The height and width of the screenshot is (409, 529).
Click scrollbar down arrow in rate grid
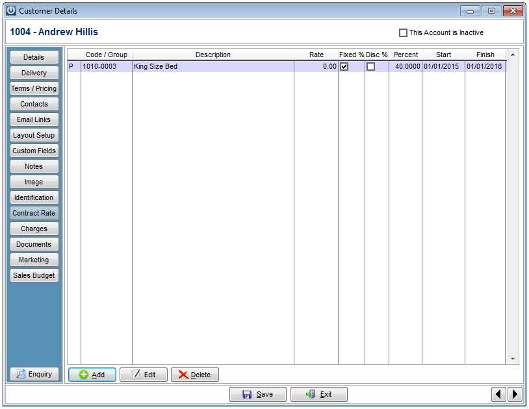(x=513, y=359)
